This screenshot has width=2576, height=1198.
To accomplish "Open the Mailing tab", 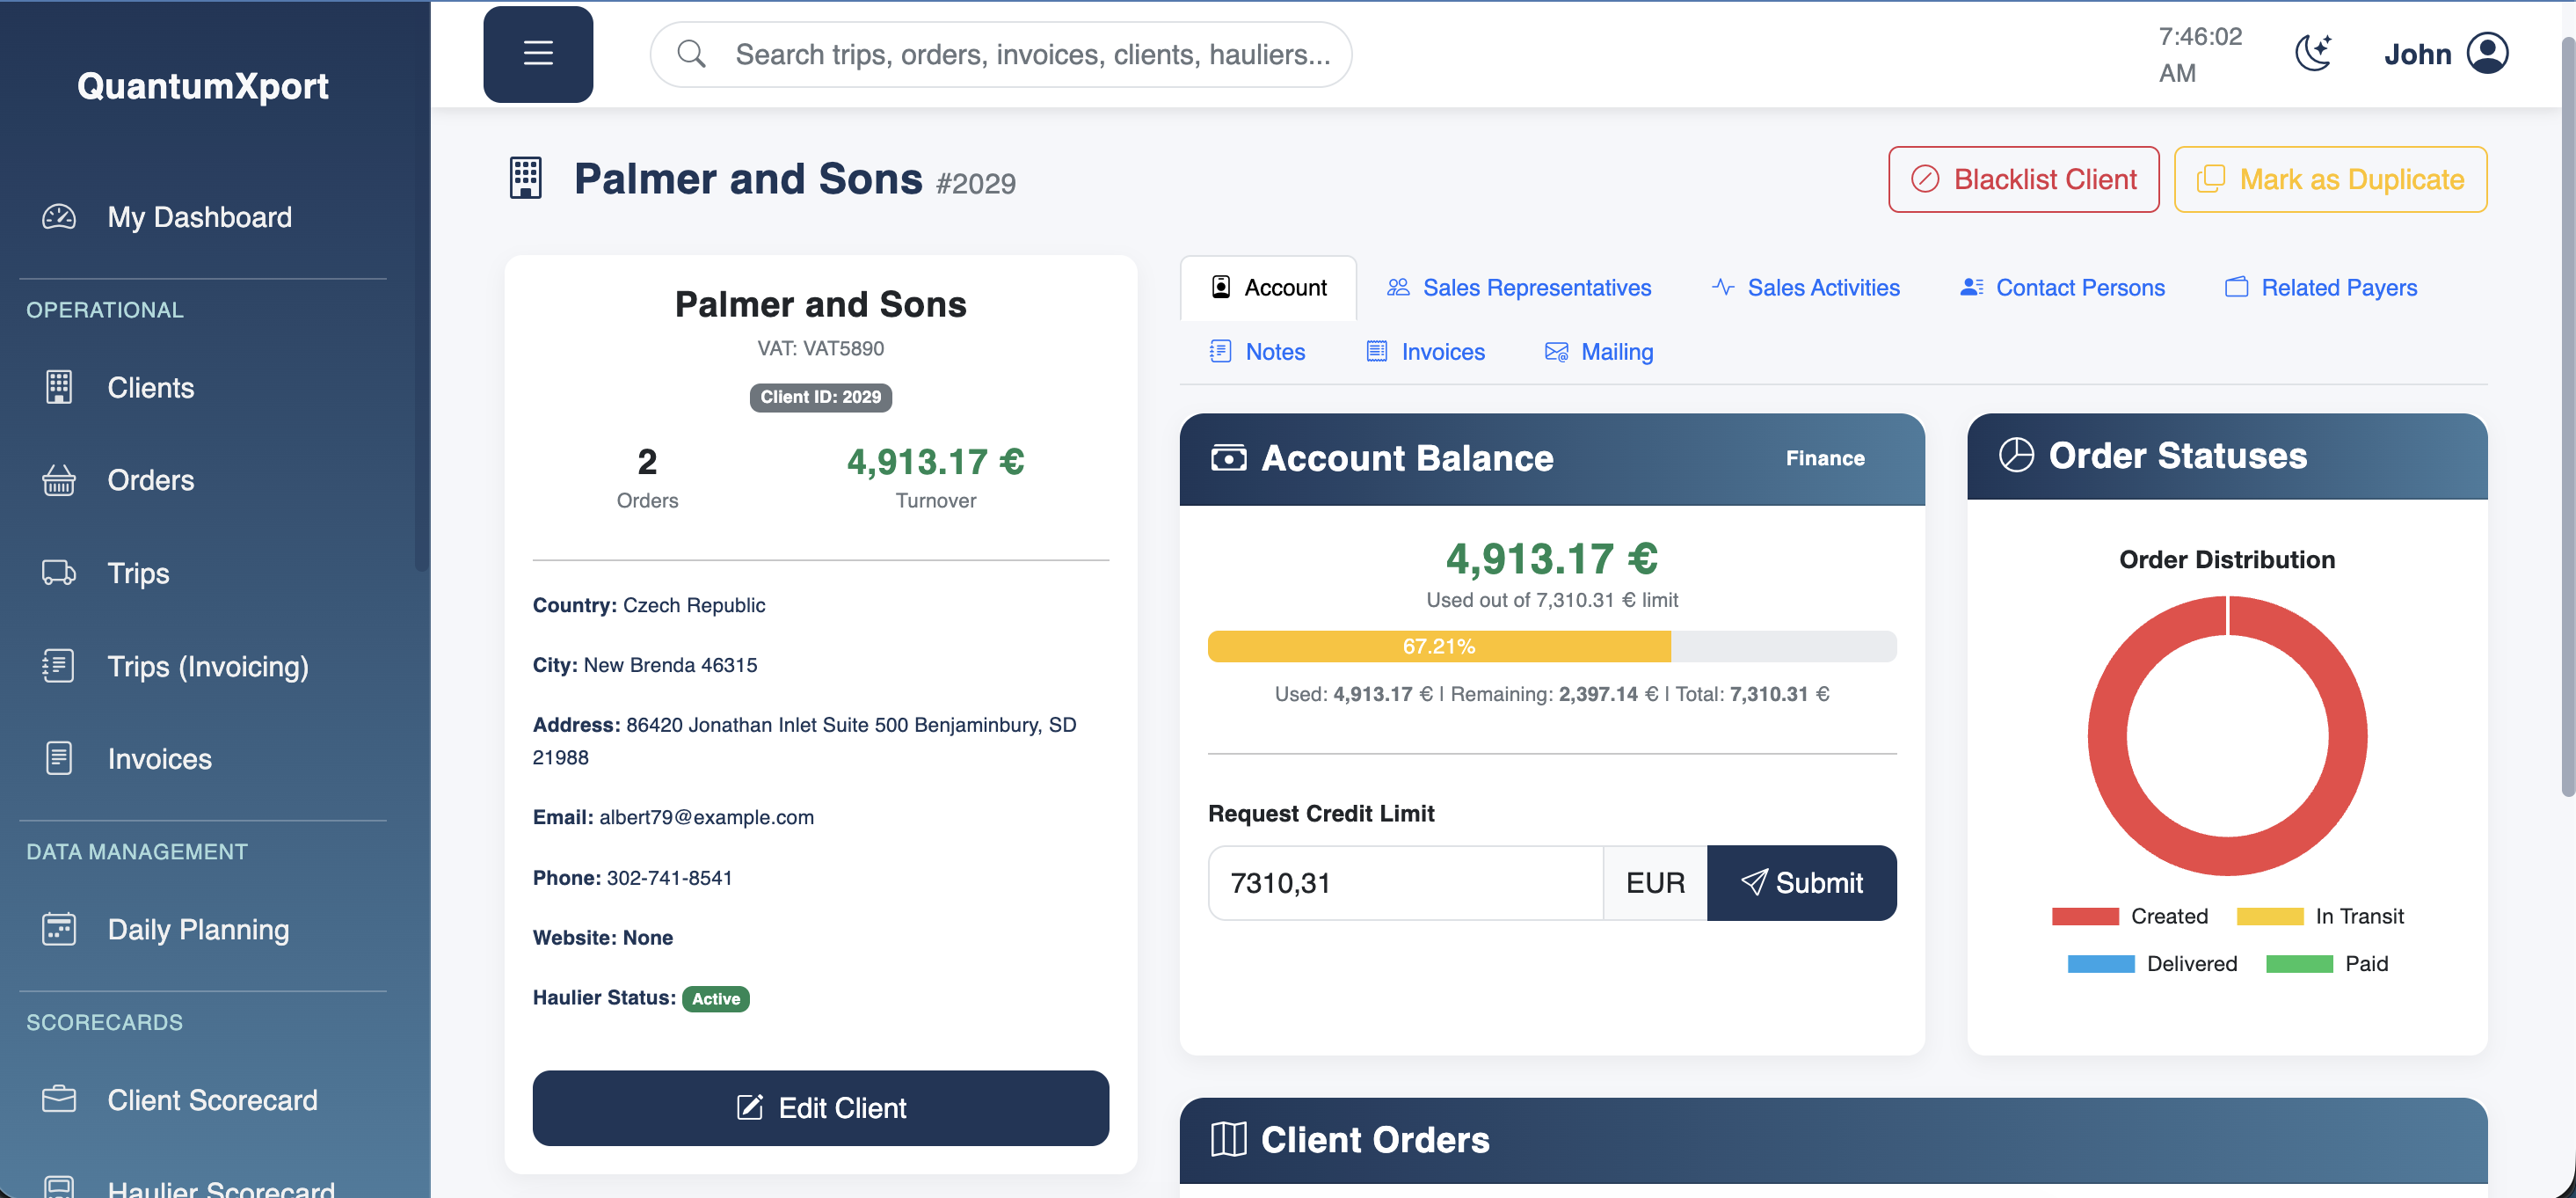I will [1598, 353].
